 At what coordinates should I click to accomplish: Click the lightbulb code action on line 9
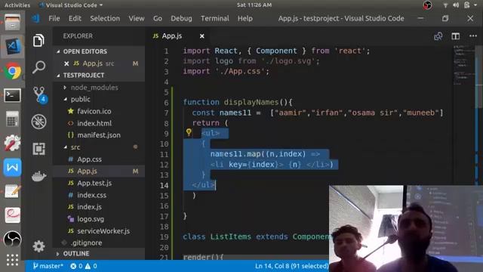tap(189, 133)
